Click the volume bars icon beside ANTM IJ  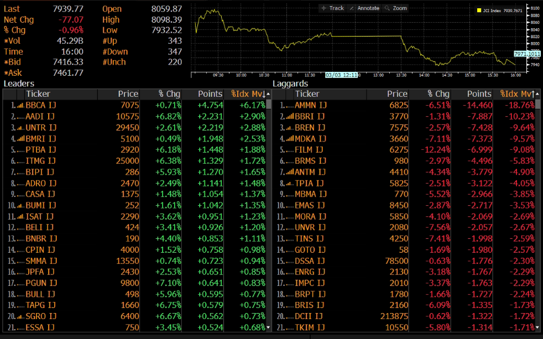(x=289, y=172)
